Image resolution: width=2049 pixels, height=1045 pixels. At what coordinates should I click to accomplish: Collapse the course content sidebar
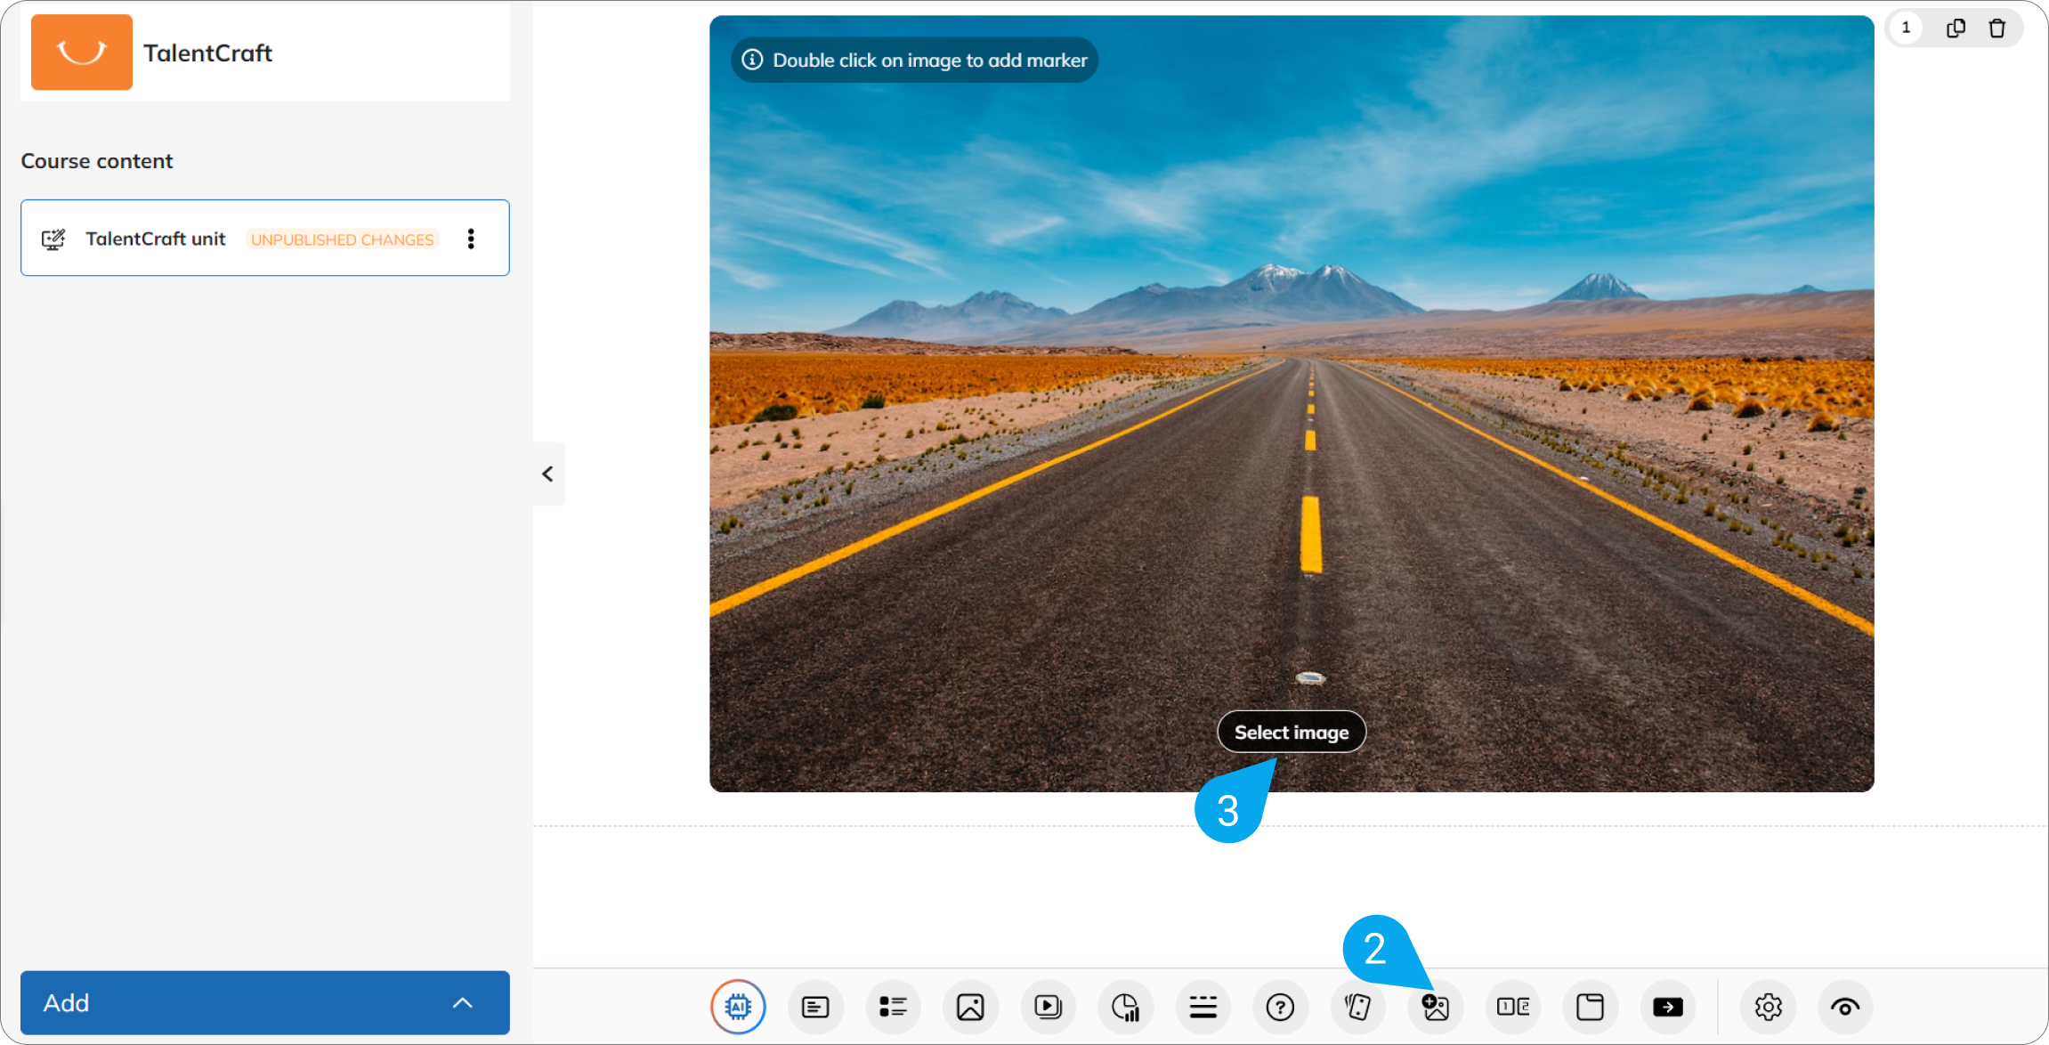[x=548, y=474]
